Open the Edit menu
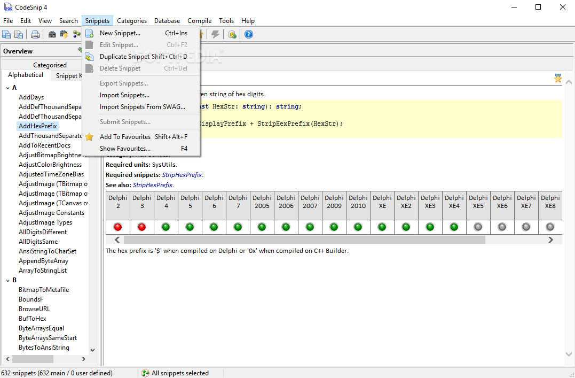 pos(26,21)
